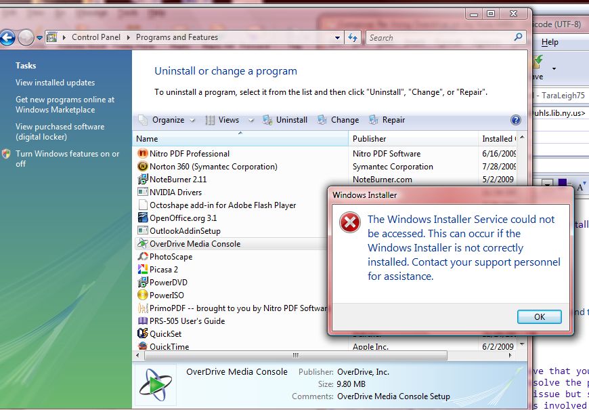Click the large OverDrive icon in details pane
Screen dimensions: 589x410
156,385
